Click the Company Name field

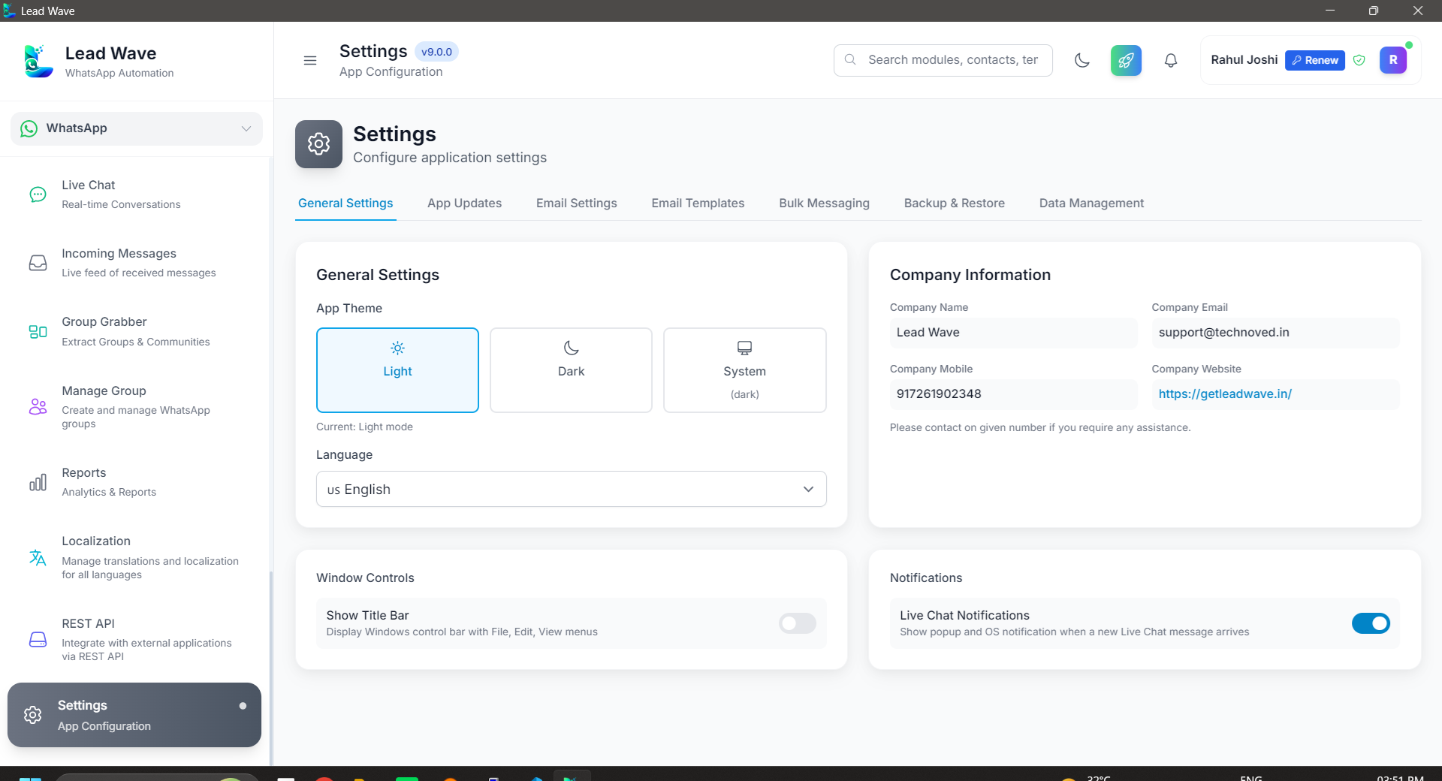coord(1013,333)
